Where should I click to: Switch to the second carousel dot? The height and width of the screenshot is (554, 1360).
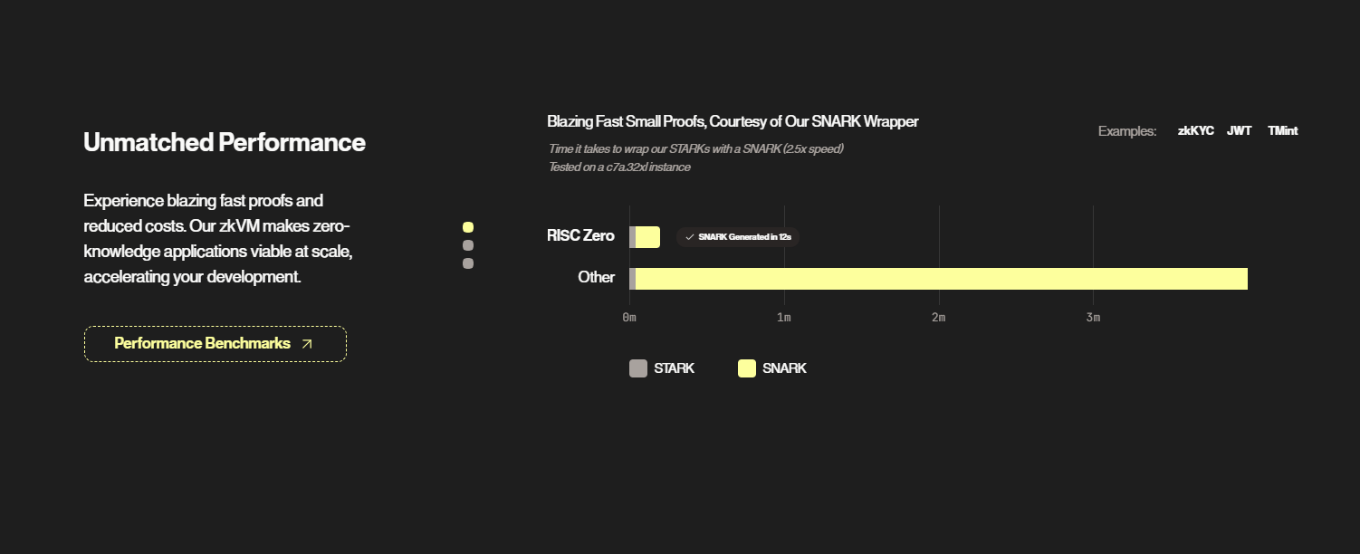pyautogui.click(x=468, y=245)
